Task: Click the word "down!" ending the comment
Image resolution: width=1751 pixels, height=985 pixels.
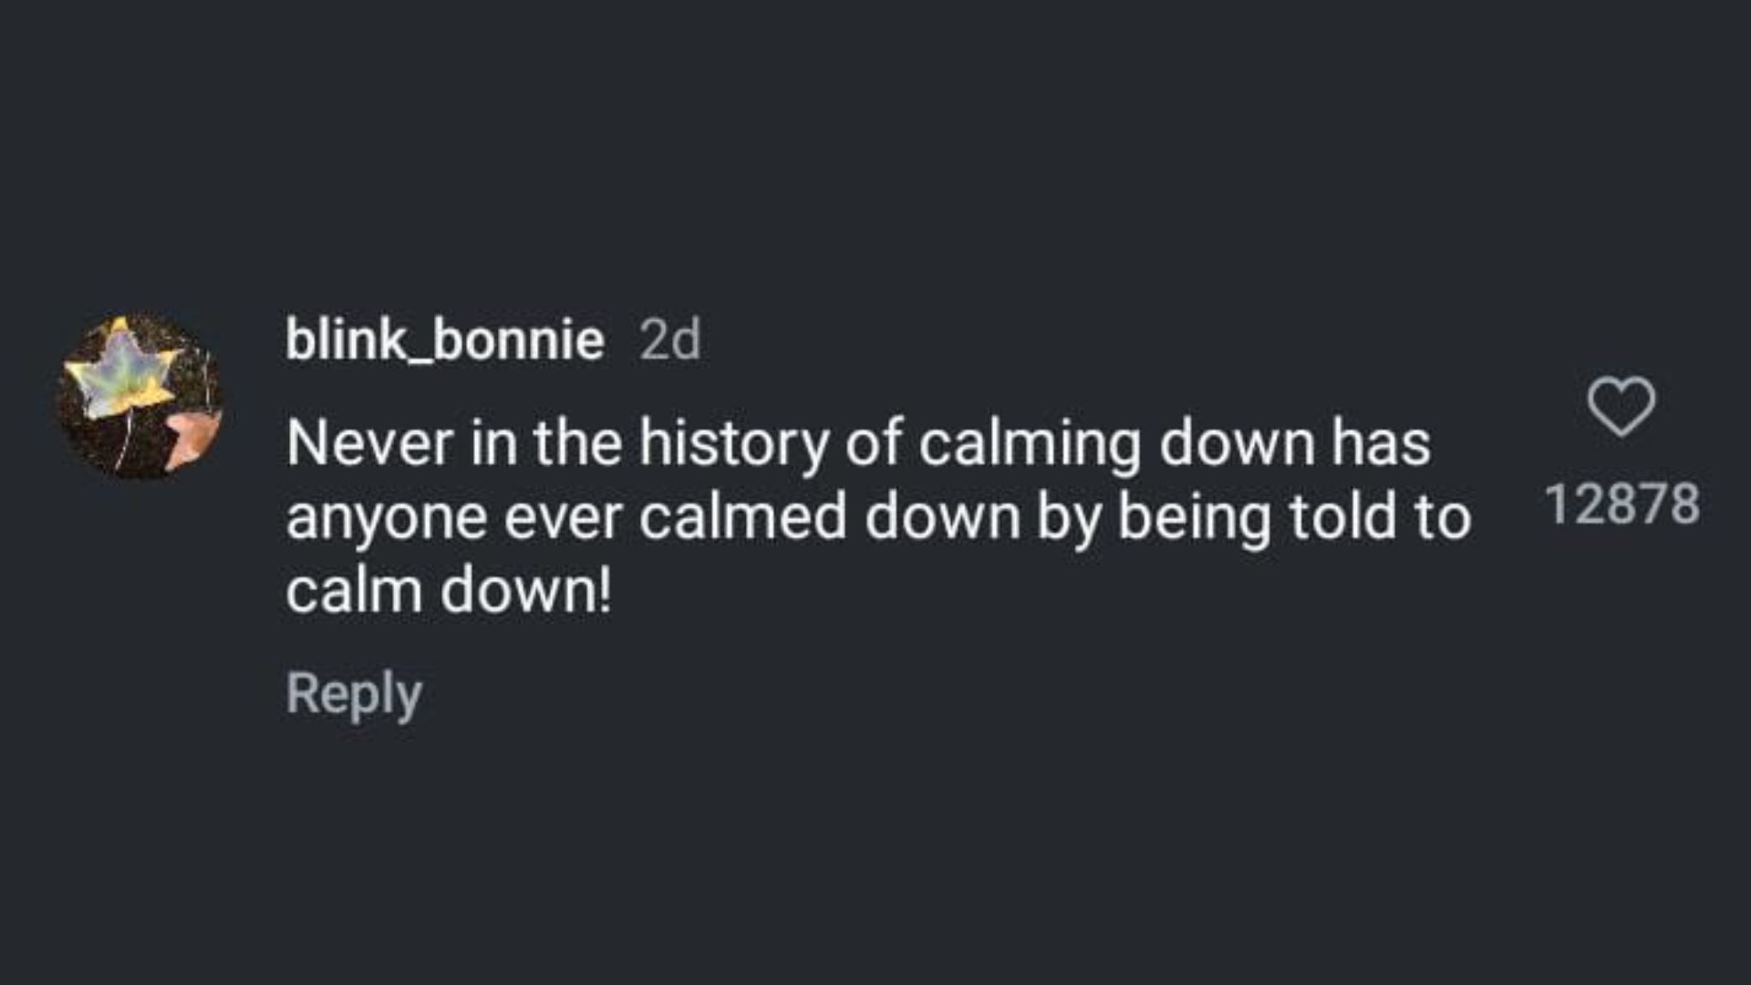Action: tap(525, 591)
